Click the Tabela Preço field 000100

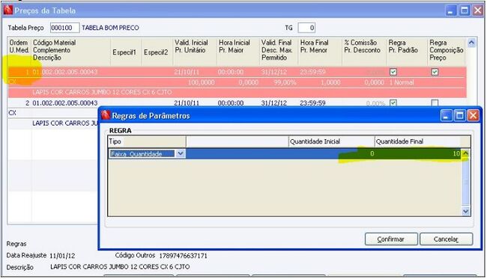click(x=65, y=28)
